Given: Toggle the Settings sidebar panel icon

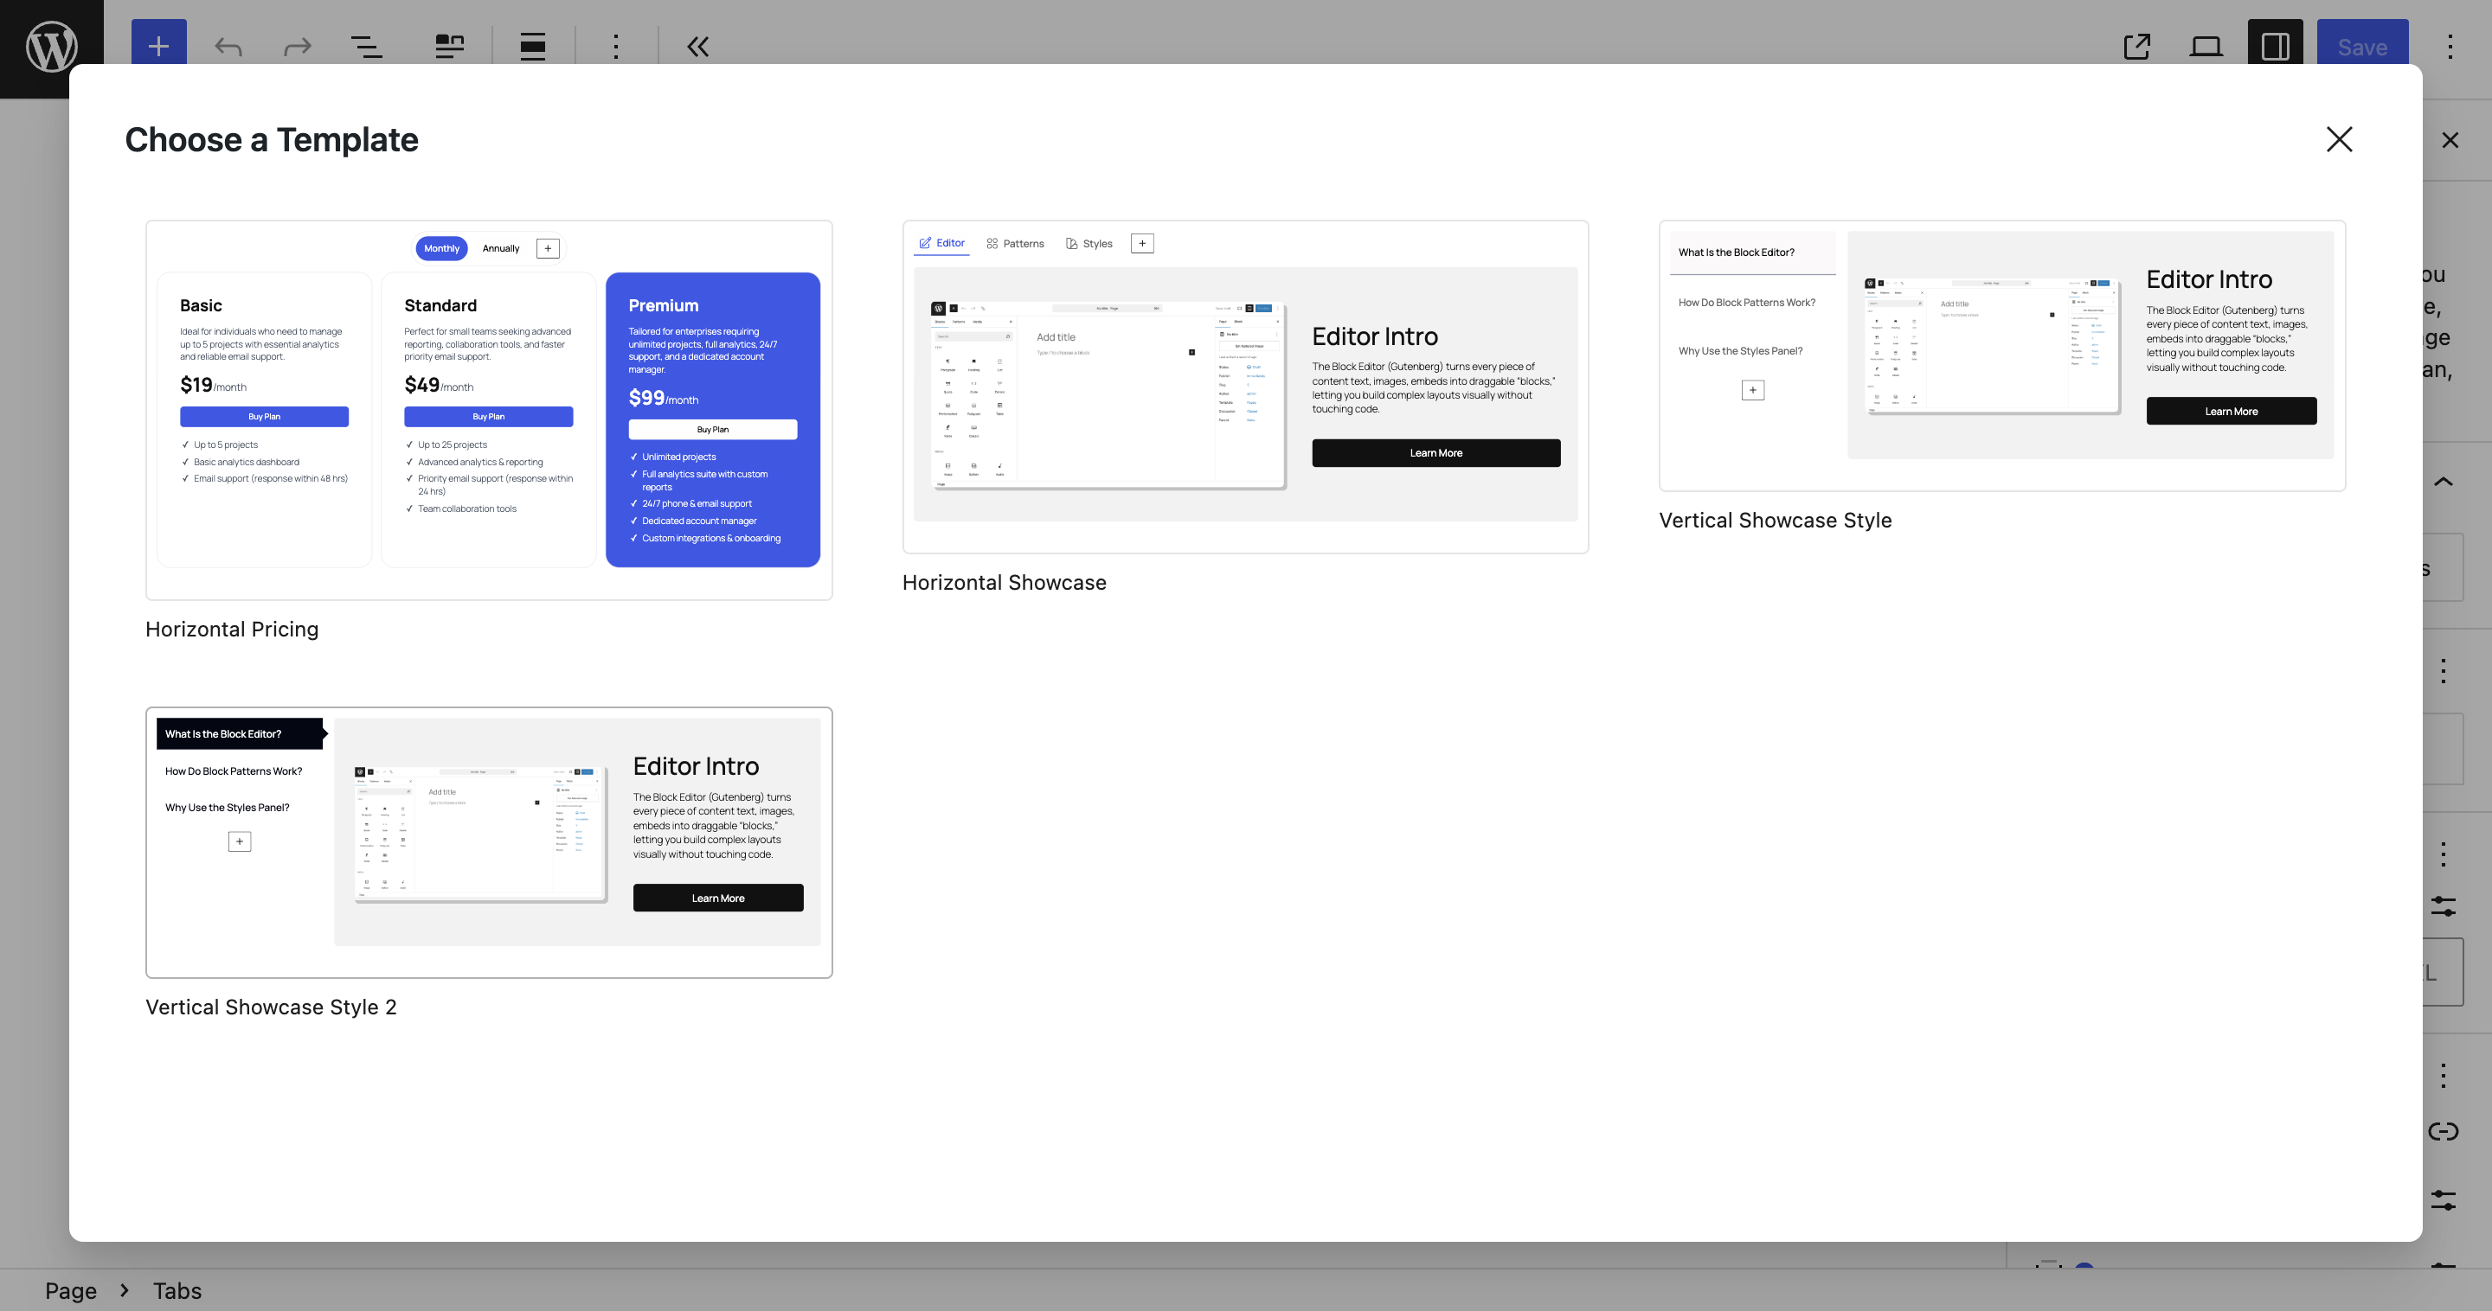Looking at the screenshot, I should [x=2274, y=47].
